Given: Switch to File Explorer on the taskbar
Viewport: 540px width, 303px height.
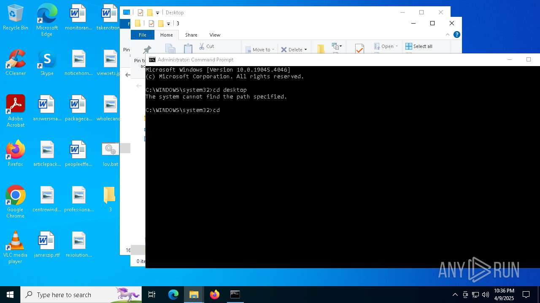Looking at the screenshot, I should [x=194, y=295].
